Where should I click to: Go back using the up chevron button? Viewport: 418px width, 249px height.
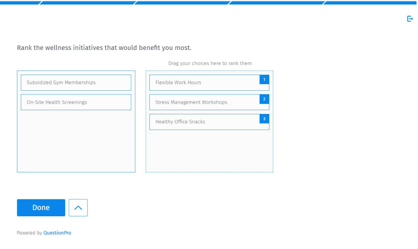pos(78,208)
